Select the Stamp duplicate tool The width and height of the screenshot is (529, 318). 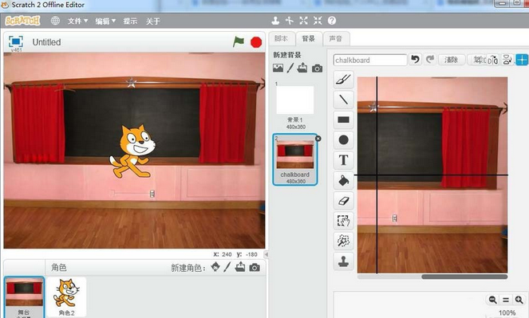pyautogui.click(x=343, y=261)
